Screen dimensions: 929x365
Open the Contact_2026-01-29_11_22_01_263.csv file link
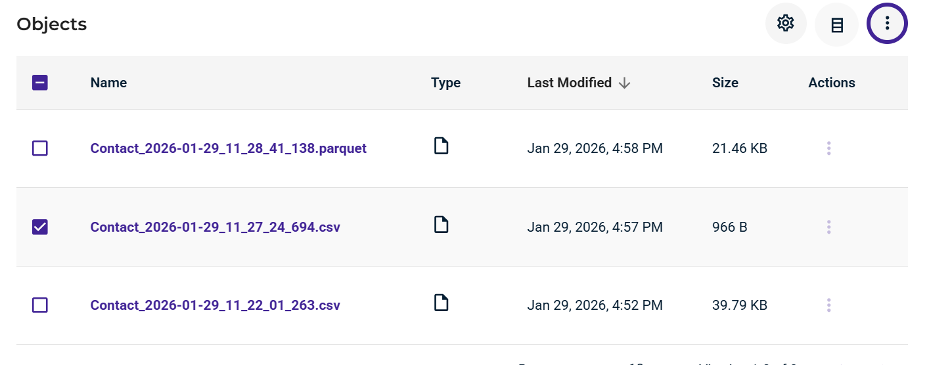point(215,305)
